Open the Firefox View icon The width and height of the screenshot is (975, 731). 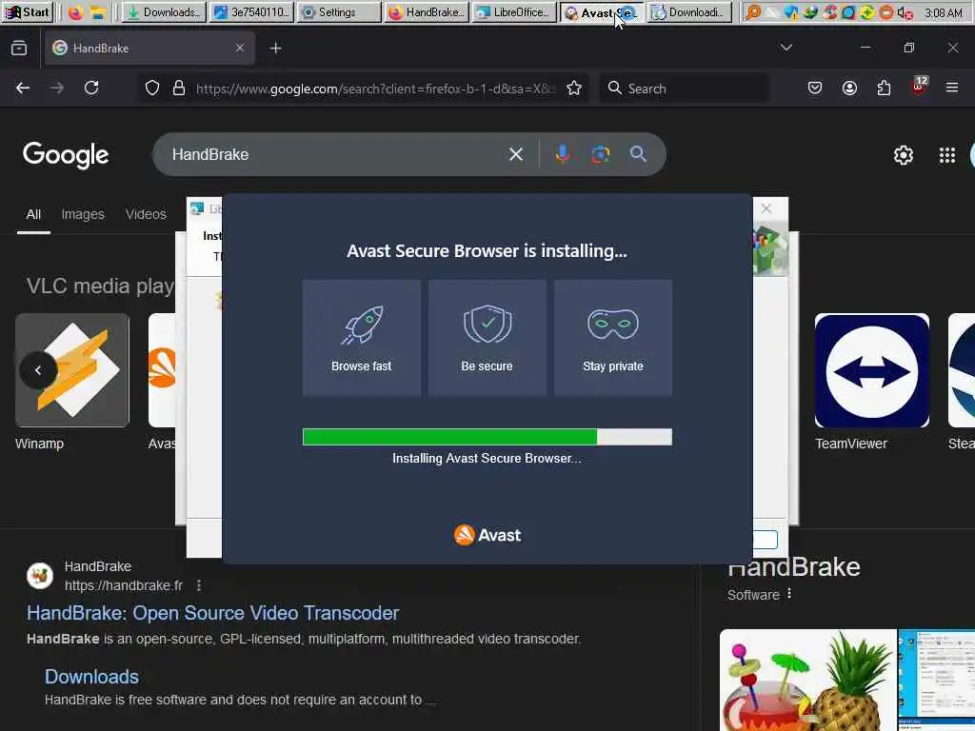(x=19, y=48)
